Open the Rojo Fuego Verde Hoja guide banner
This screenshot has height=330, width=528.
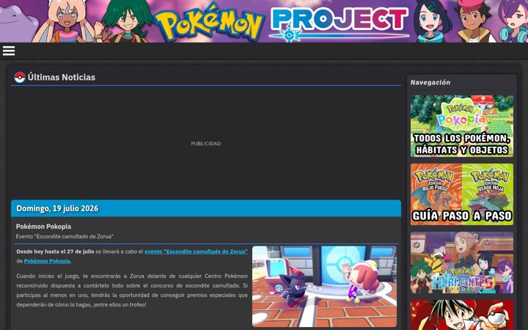[462, 194]
